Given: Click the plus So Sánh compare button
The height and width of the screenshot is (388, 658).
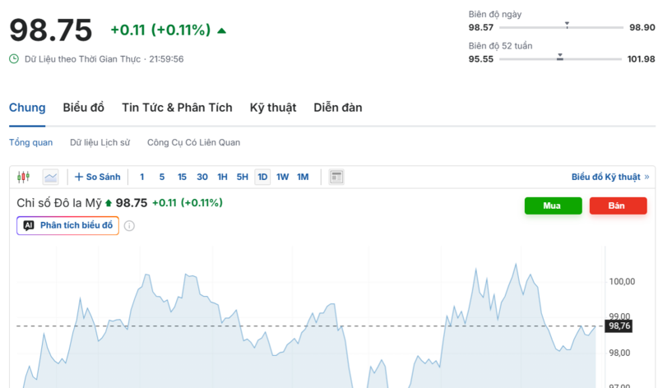Looking at the screenshot, I should click(97, 177).
